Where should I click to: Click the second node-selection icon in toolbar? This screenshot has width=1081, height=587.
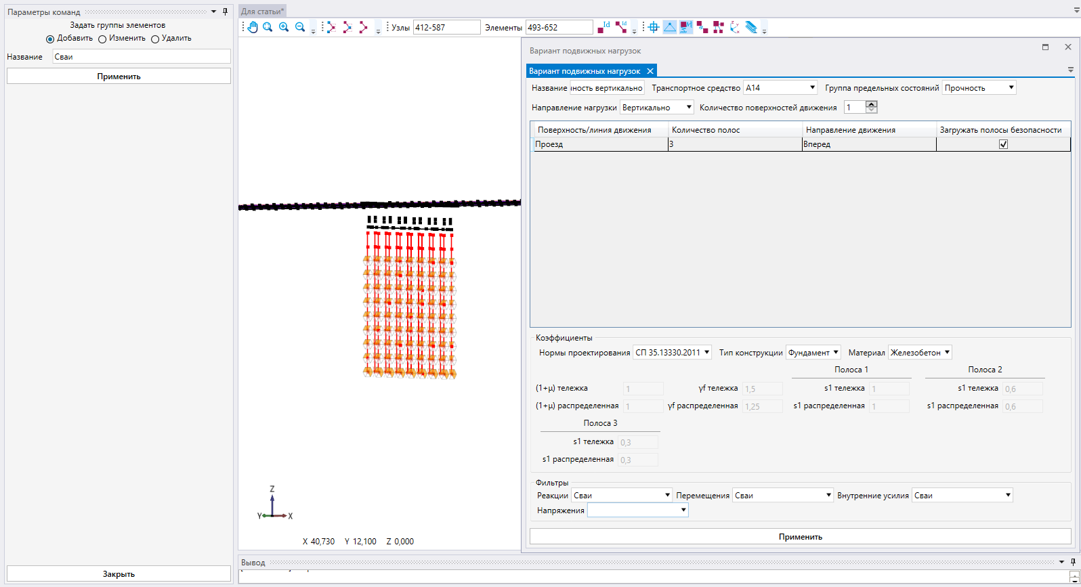point(347,27)
